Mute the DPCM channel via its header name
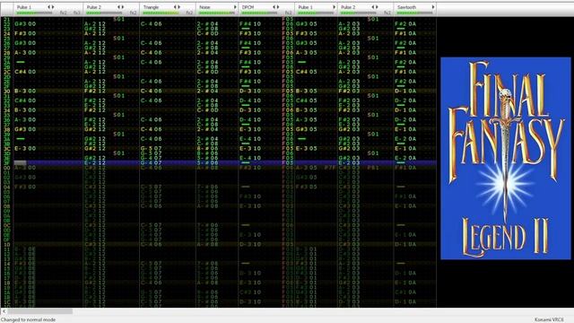574x323 pixels. 248,7
